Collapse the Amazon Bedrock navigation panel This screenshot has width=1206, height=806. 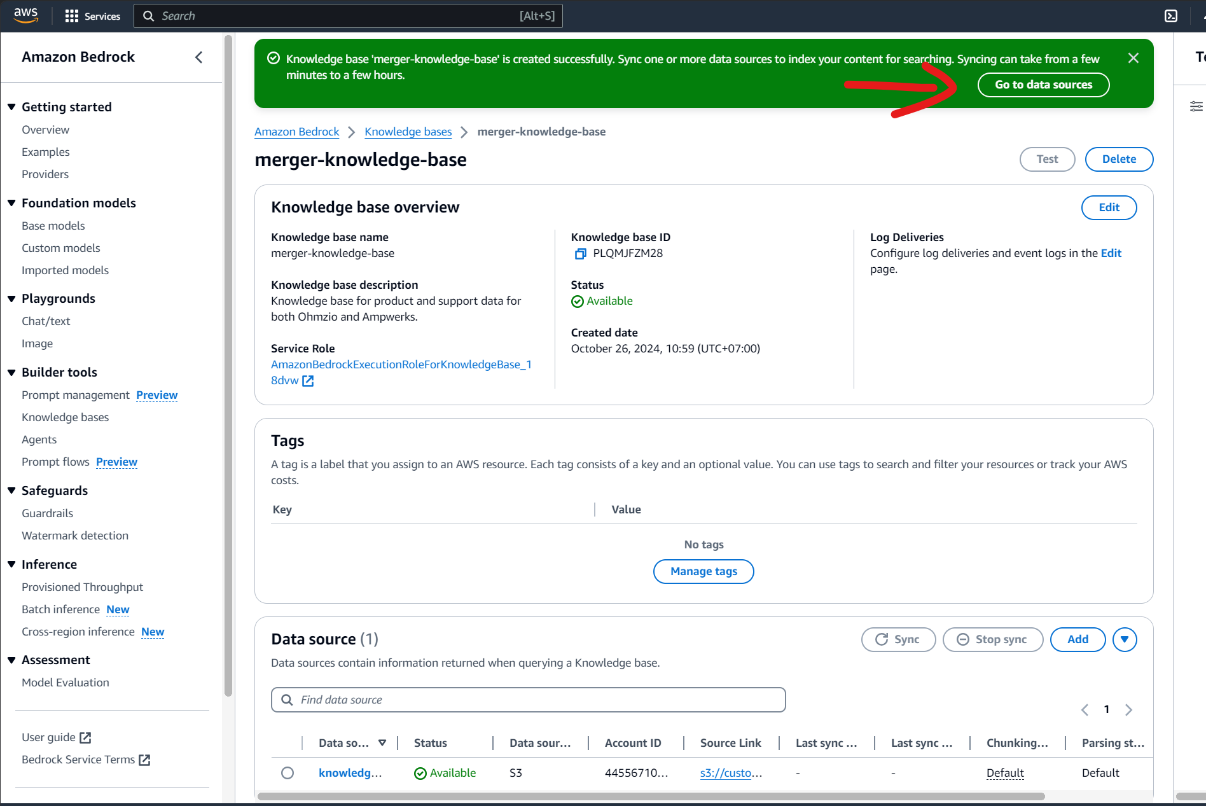pos(199,57)
